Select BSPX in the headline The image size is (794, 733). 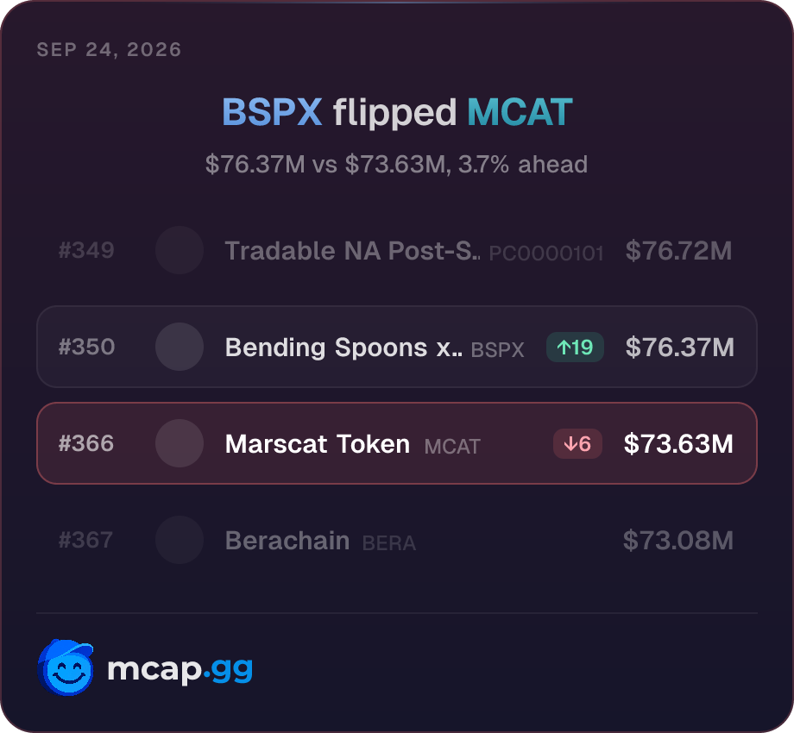tap(272, 112)
